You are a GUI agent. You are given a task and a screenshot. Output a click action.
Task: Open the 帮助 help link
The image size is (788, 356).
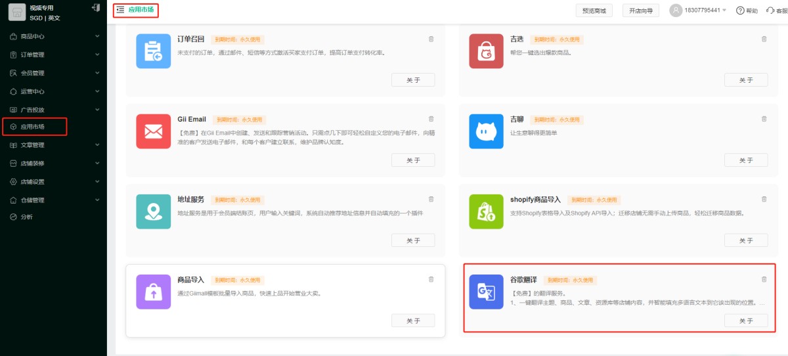pyautogui.click(x=747, y=11)
